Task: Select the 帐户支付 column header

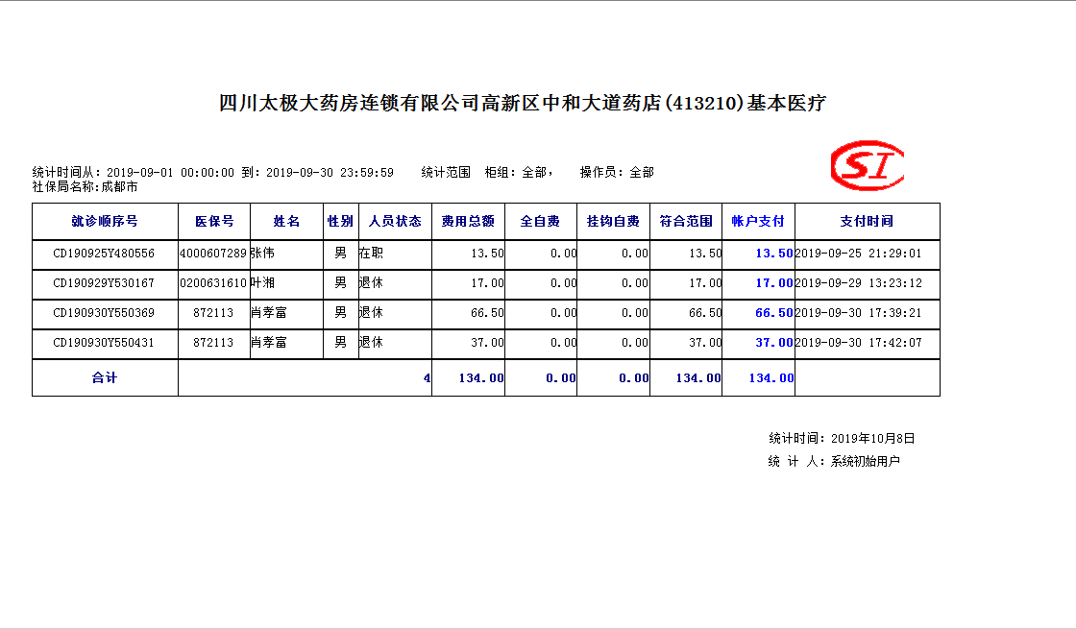Action: 758,222
